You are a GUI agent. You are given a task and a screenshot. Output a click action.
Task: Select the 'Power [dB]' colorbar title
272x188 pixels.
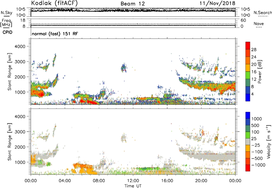pos(259,72)
